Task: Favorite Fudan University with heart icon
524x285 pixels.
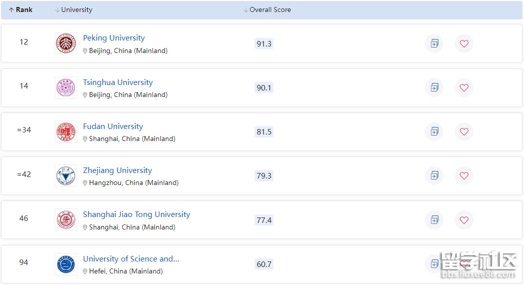Action: pos(464,131)
